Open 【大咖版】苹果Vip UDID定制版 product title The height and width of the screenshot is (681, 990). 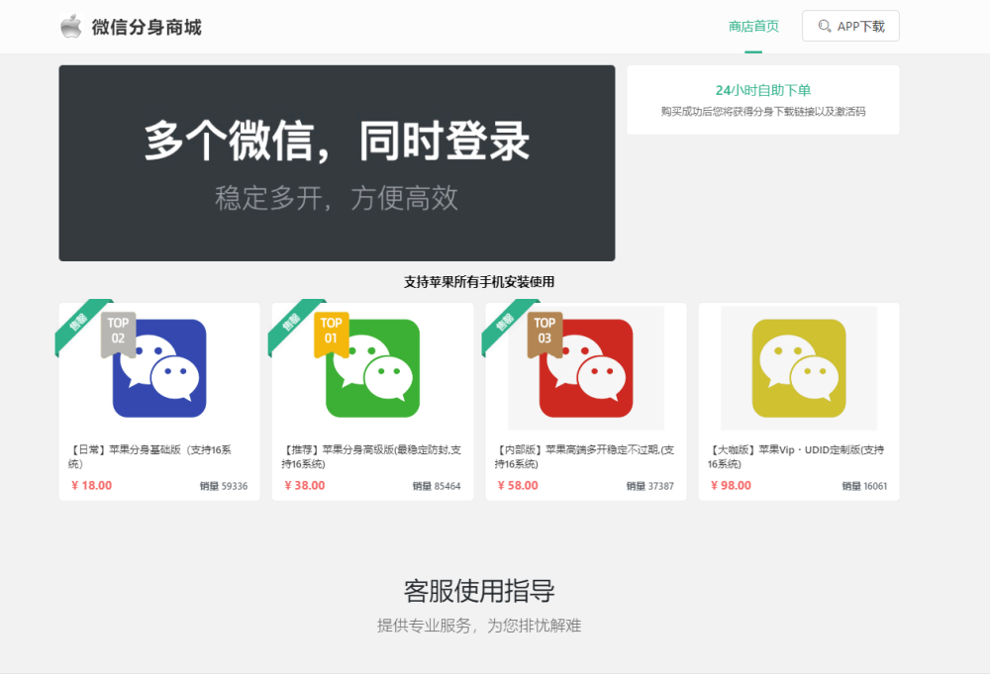(x=796, y=456)
